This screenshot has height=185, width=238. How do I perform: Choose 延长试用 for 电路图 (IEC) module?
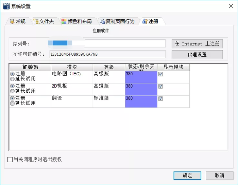(13, 79)
